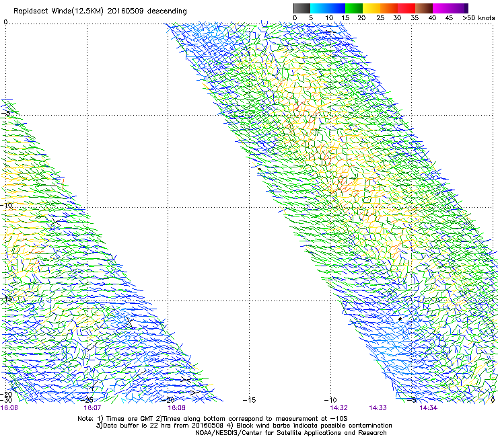The width and height of the screenshot is (498, 437).
Task: Click the '45' legend scale label
Action: 449,18
